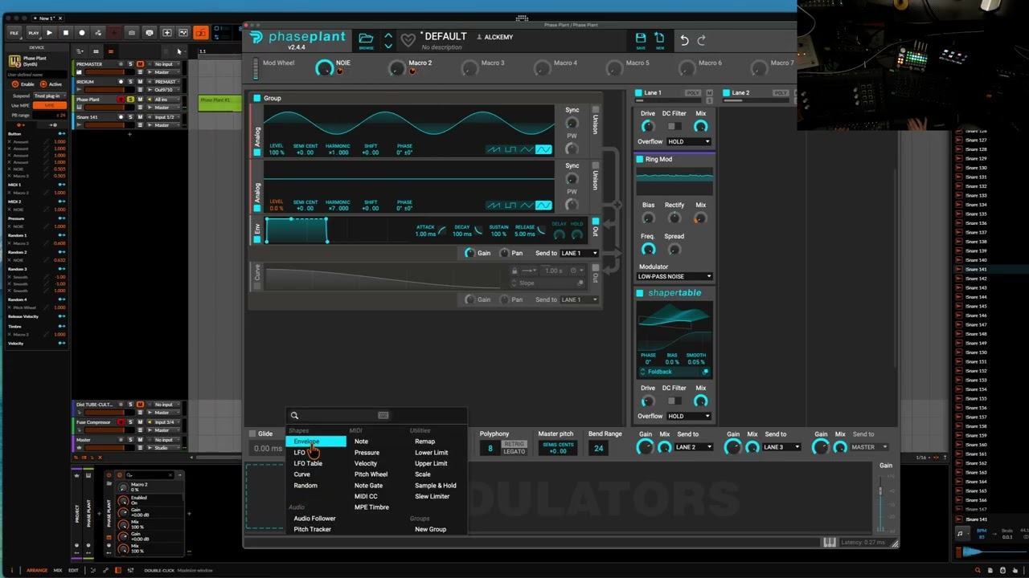Choose Envelope from the modulator menu
The image size is (1029, 578).
tap(316, 442)
